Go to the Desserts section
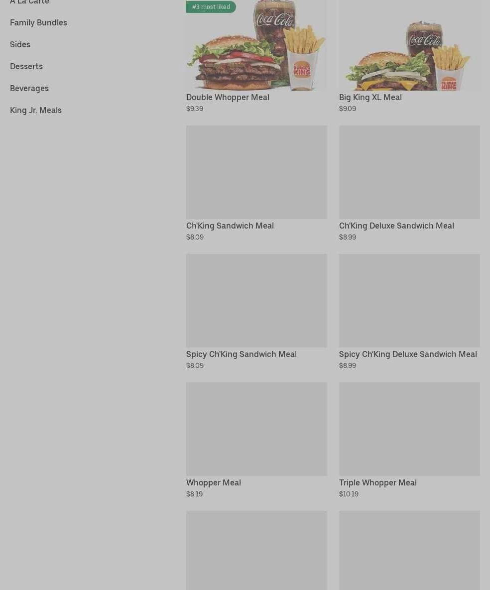Screen dimensions: 490x590 point(26,66)
